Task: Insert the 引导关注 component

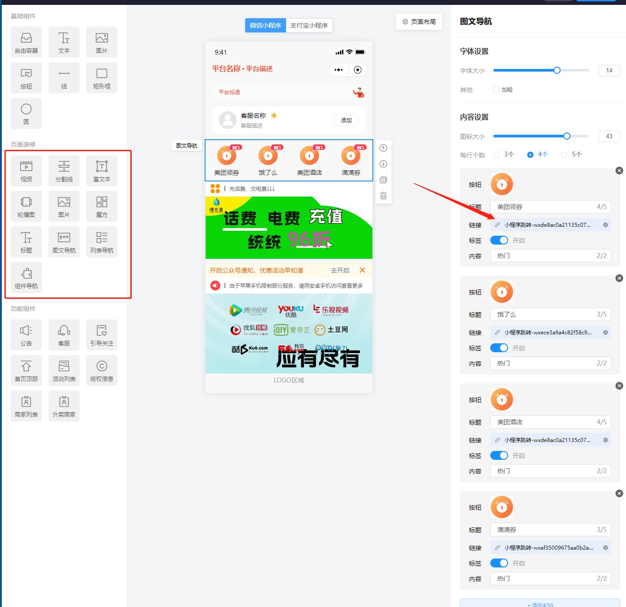Action: click(102, 335)
